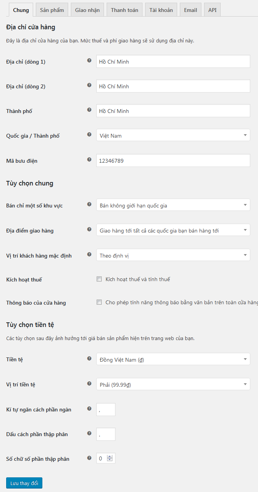
Task: Go to the Email tab
Action: pos(190,10)
